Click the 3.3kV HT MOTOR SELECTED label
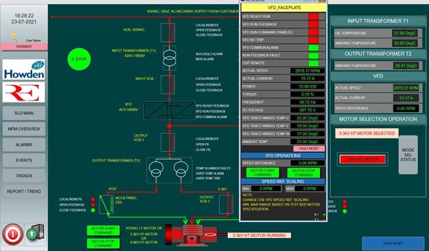Screen dimensions: 429x251 367,133
